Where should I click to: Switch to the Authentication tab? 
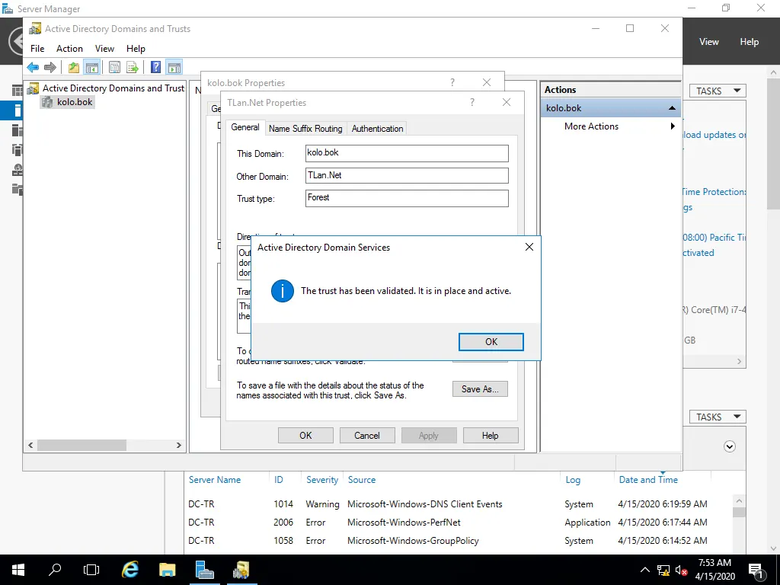[x=378, y=128]
